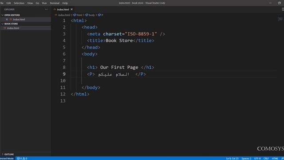
Task: Click the Our First Page heading text
Action: click(x=119, y=67)
